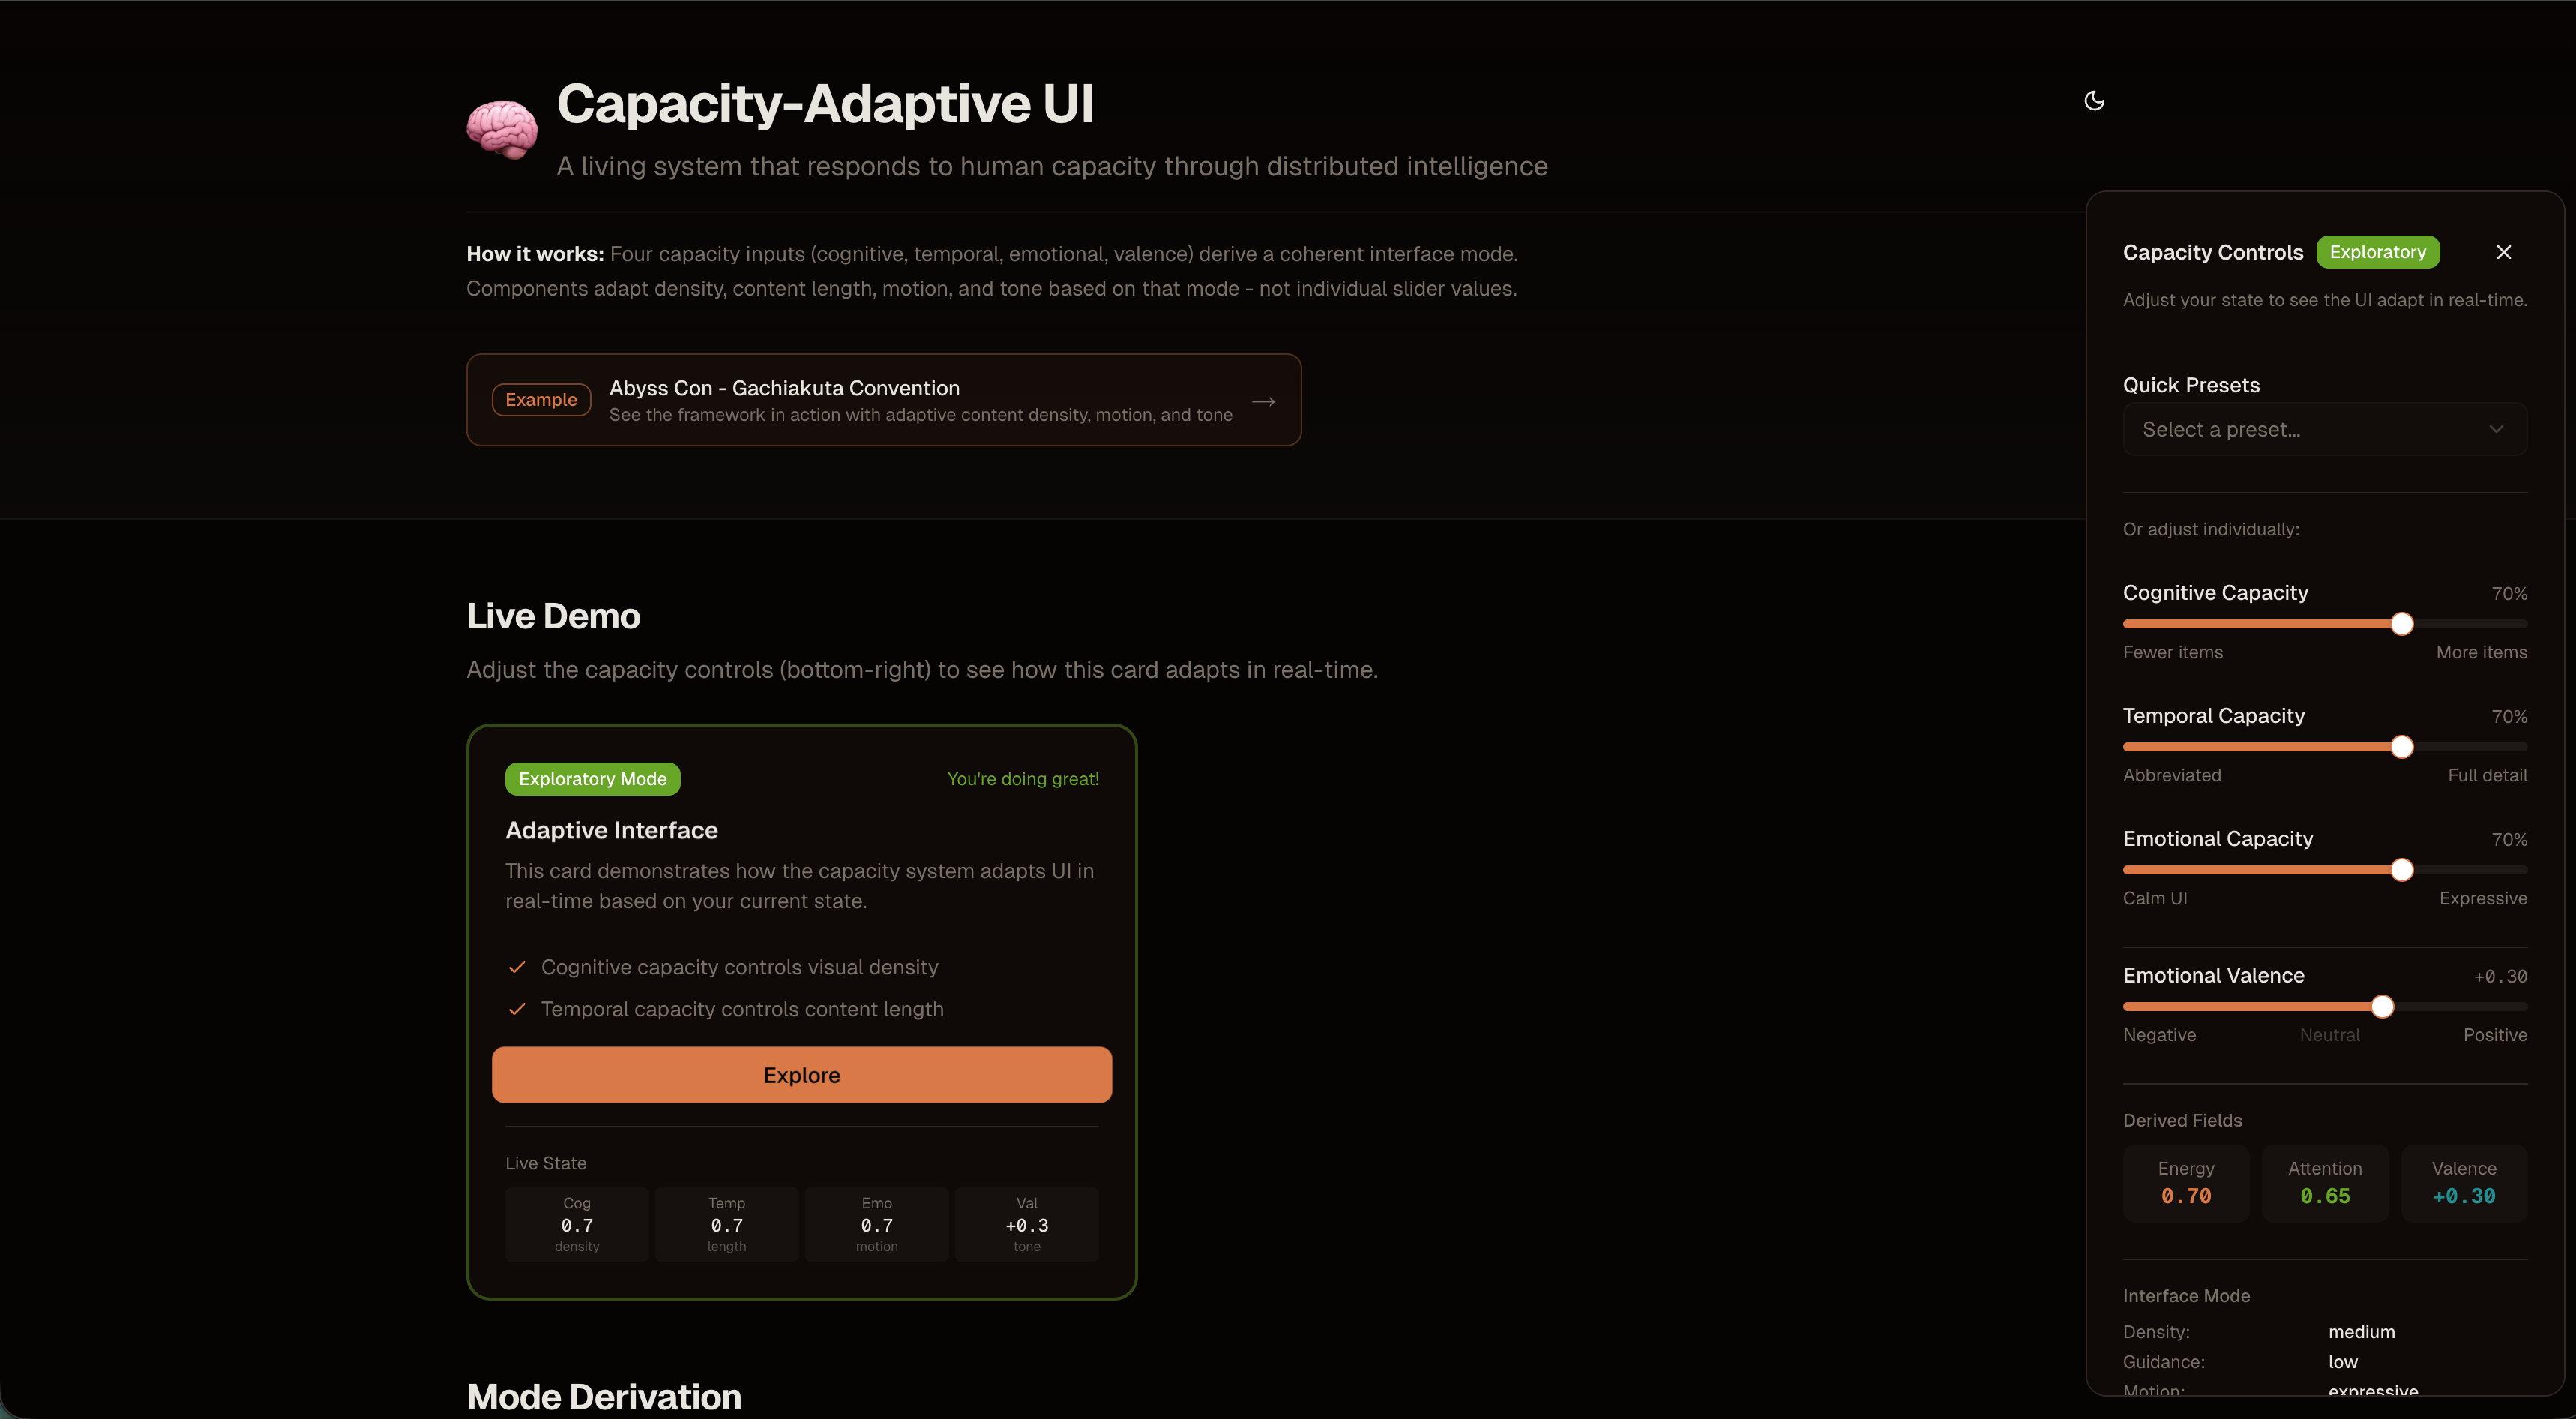This screenshot has height=1419, width=2576.
Task: Click checkmark beside Cognitive capacity item
Action: [517, 967]
